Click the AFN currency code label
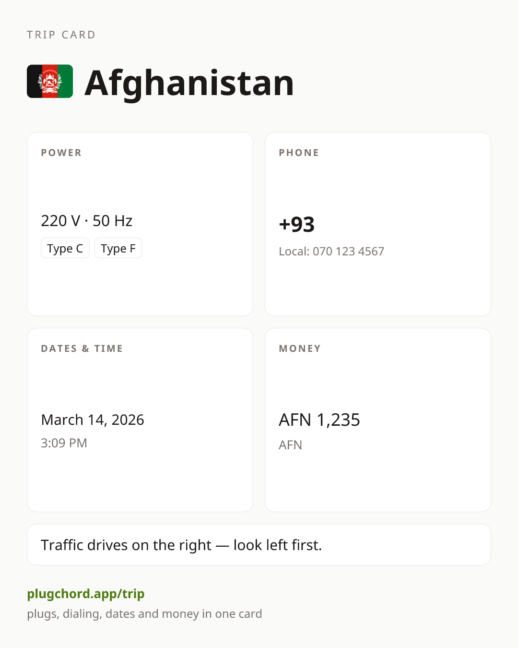Viewport: 518px width, 648px height. [291, 445]
